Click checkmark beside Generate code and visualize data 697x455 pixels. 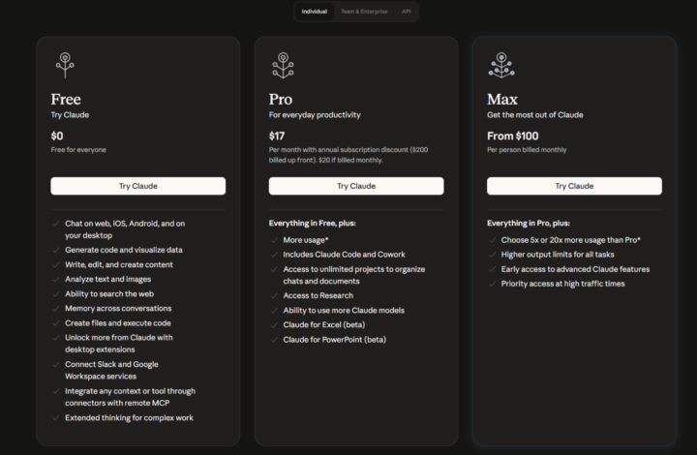pos(56,250)
